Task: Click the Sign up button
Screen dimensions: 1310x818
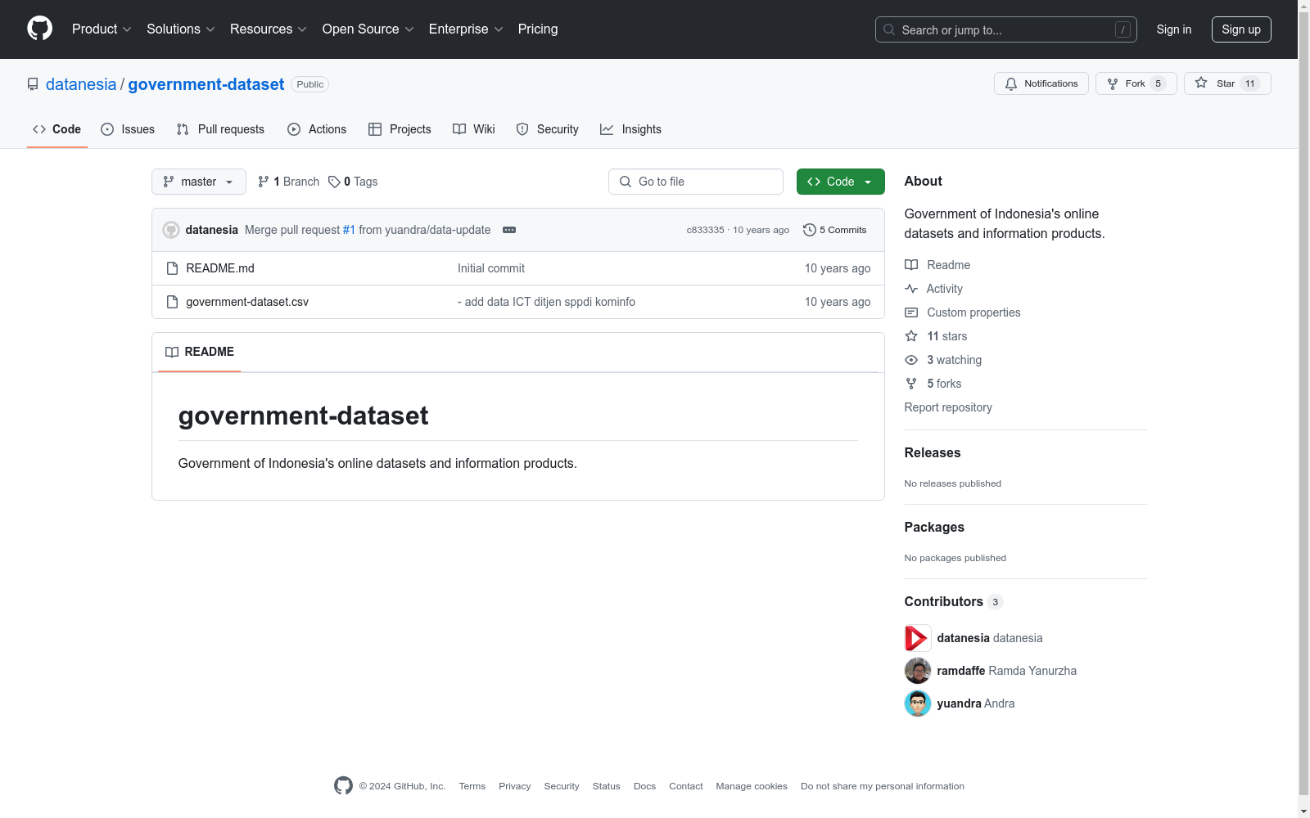Action: (1241, 29)
